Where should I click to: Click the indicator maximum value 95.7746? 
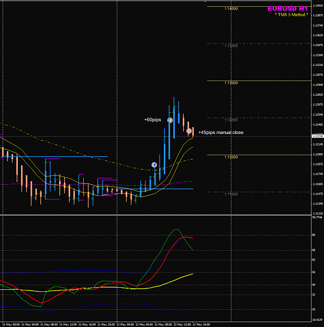(317, 217)
